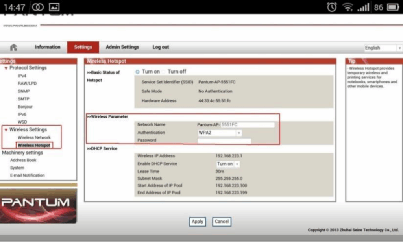This screenshot has height=242, width=403.
Task: Collapse the Wireless Settings tree section
Action: (6, 130)
